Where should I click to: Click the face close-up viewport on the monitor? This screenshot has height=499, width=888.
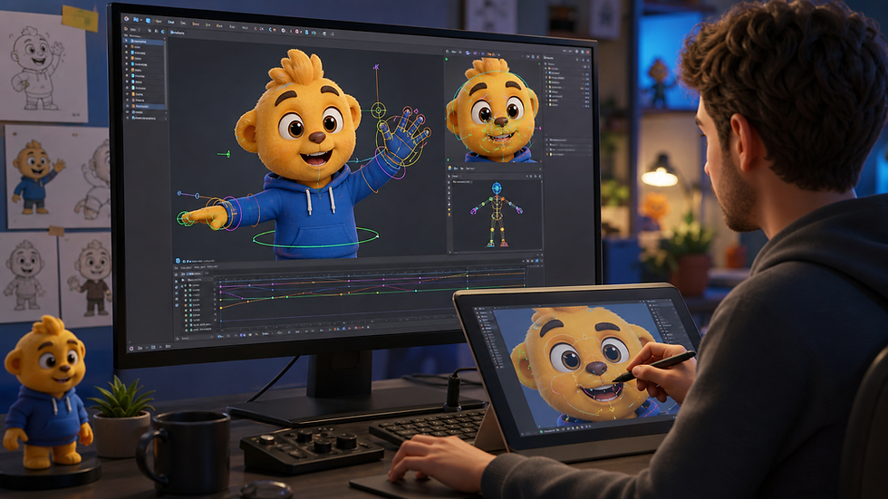[493, 110]
